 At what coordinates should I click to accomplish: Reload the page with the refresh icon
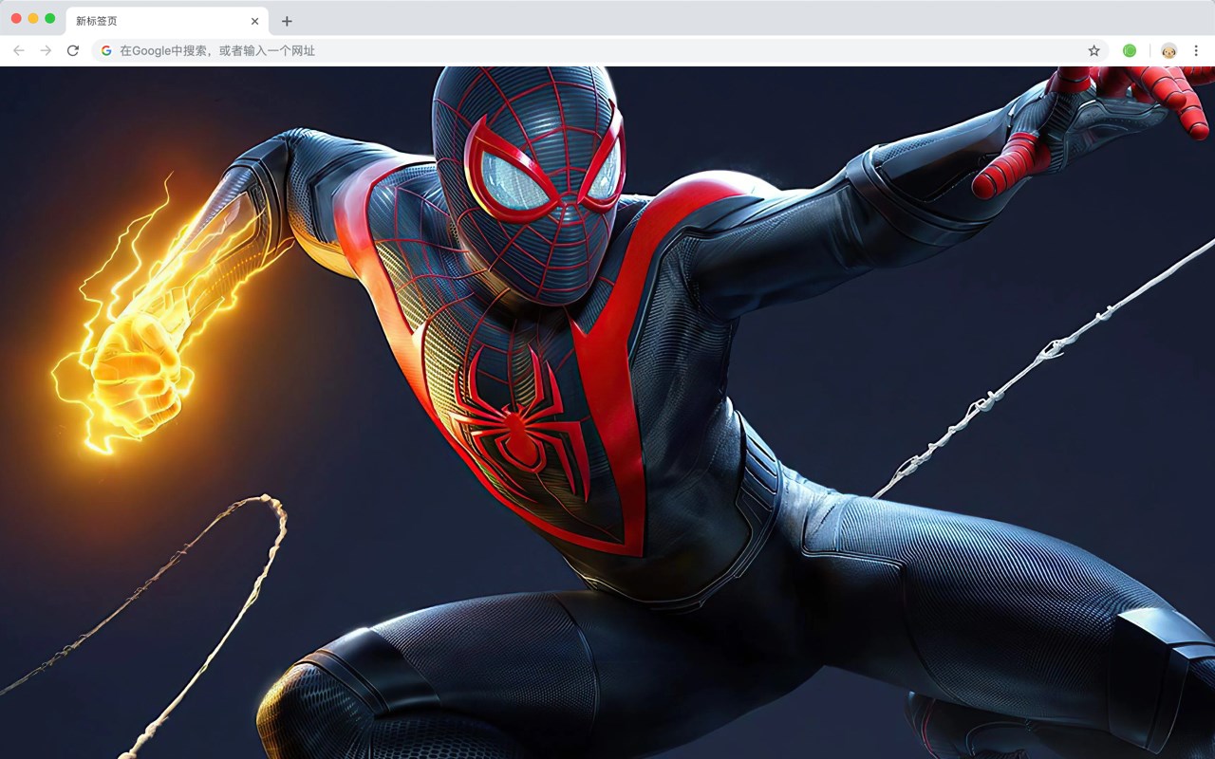pos(73,50)
